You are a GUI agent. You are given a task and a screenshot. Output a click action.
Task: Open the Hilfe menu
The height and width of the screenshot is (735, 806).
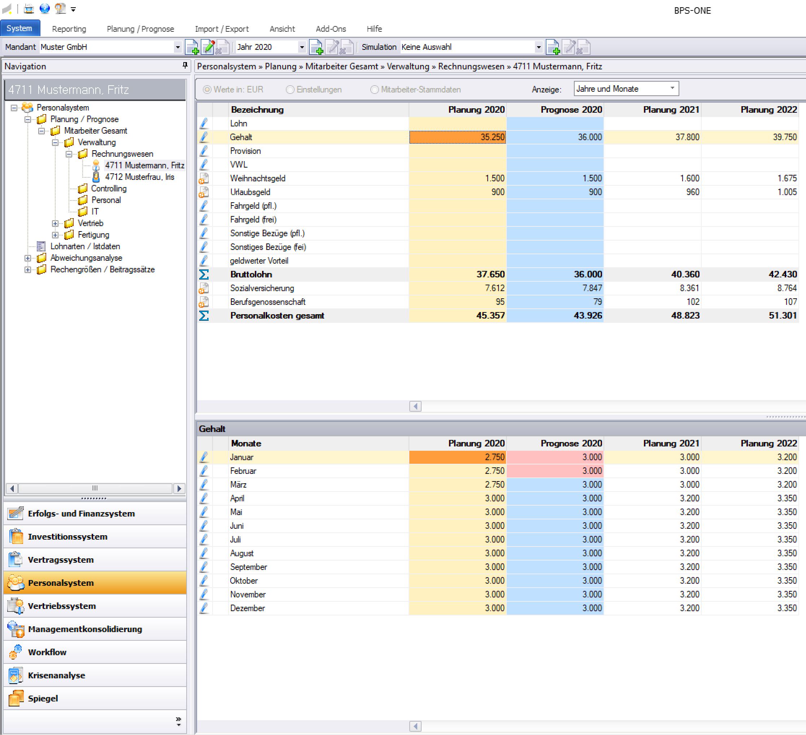coord(375,29)
